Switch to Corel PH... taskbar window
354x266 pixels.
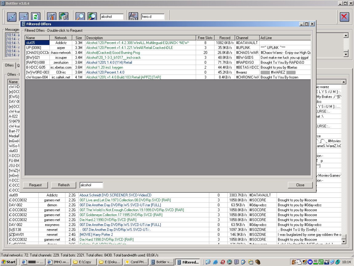coord(136,262)
